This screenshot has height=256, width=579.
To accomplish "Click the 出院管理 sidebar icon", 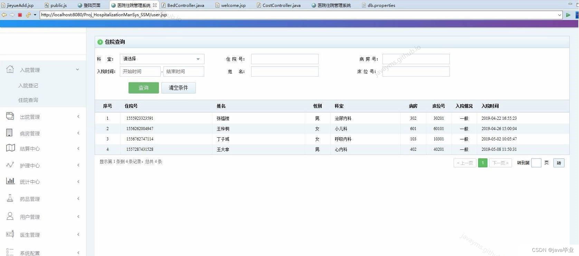I will [10, 116].
